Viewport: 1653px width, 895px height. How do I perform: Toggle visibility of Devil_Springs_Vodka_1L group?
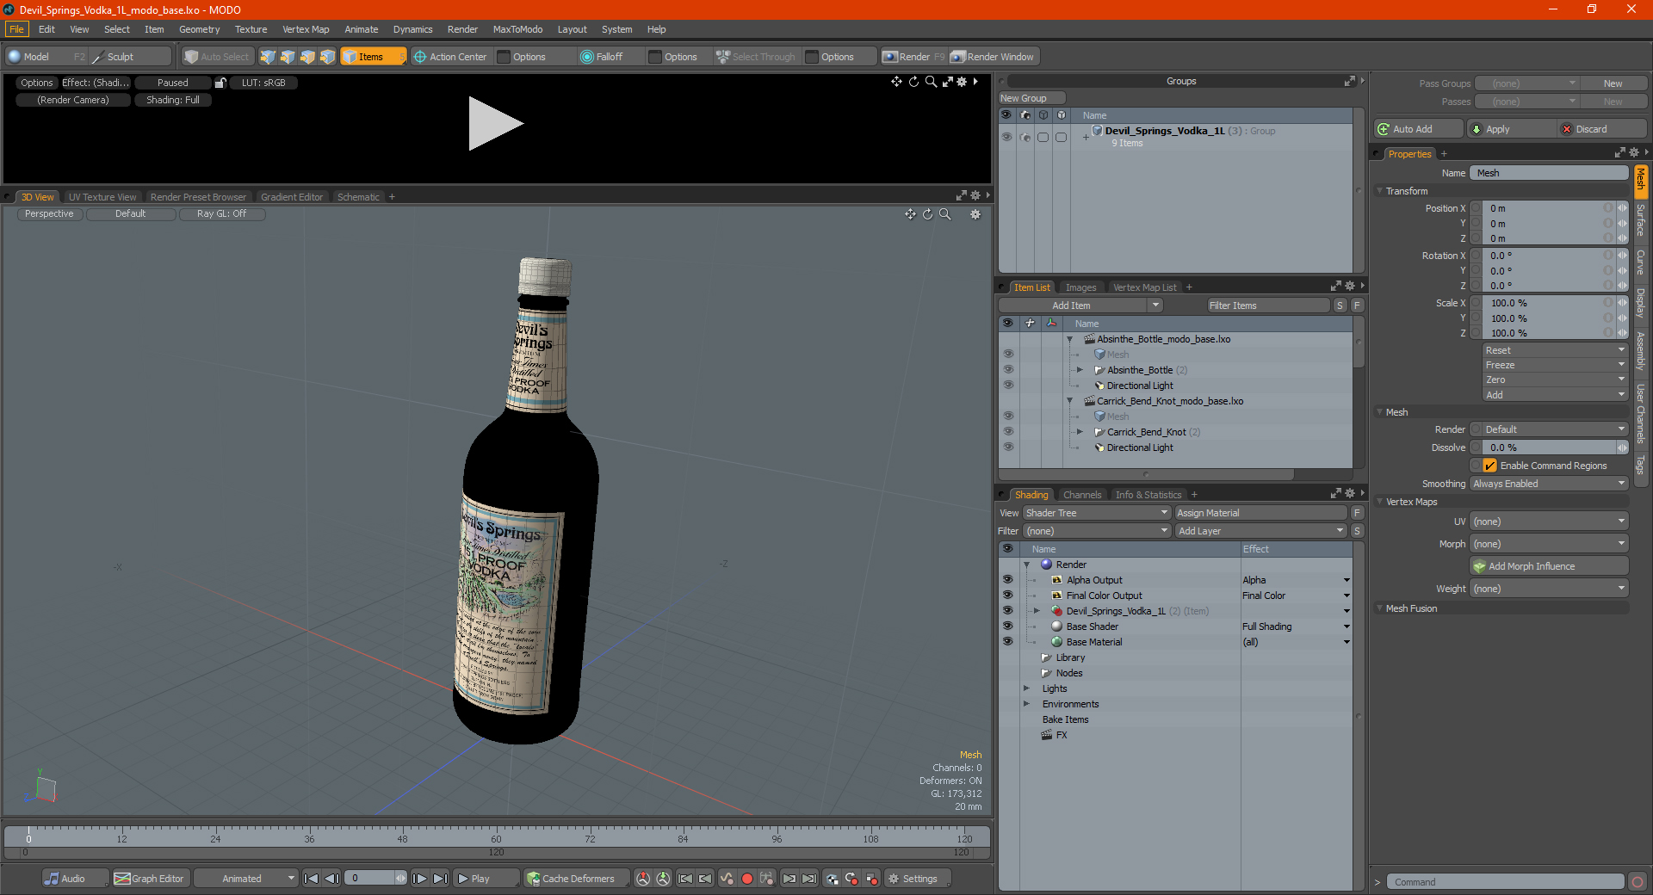(x=1006, y=137)
